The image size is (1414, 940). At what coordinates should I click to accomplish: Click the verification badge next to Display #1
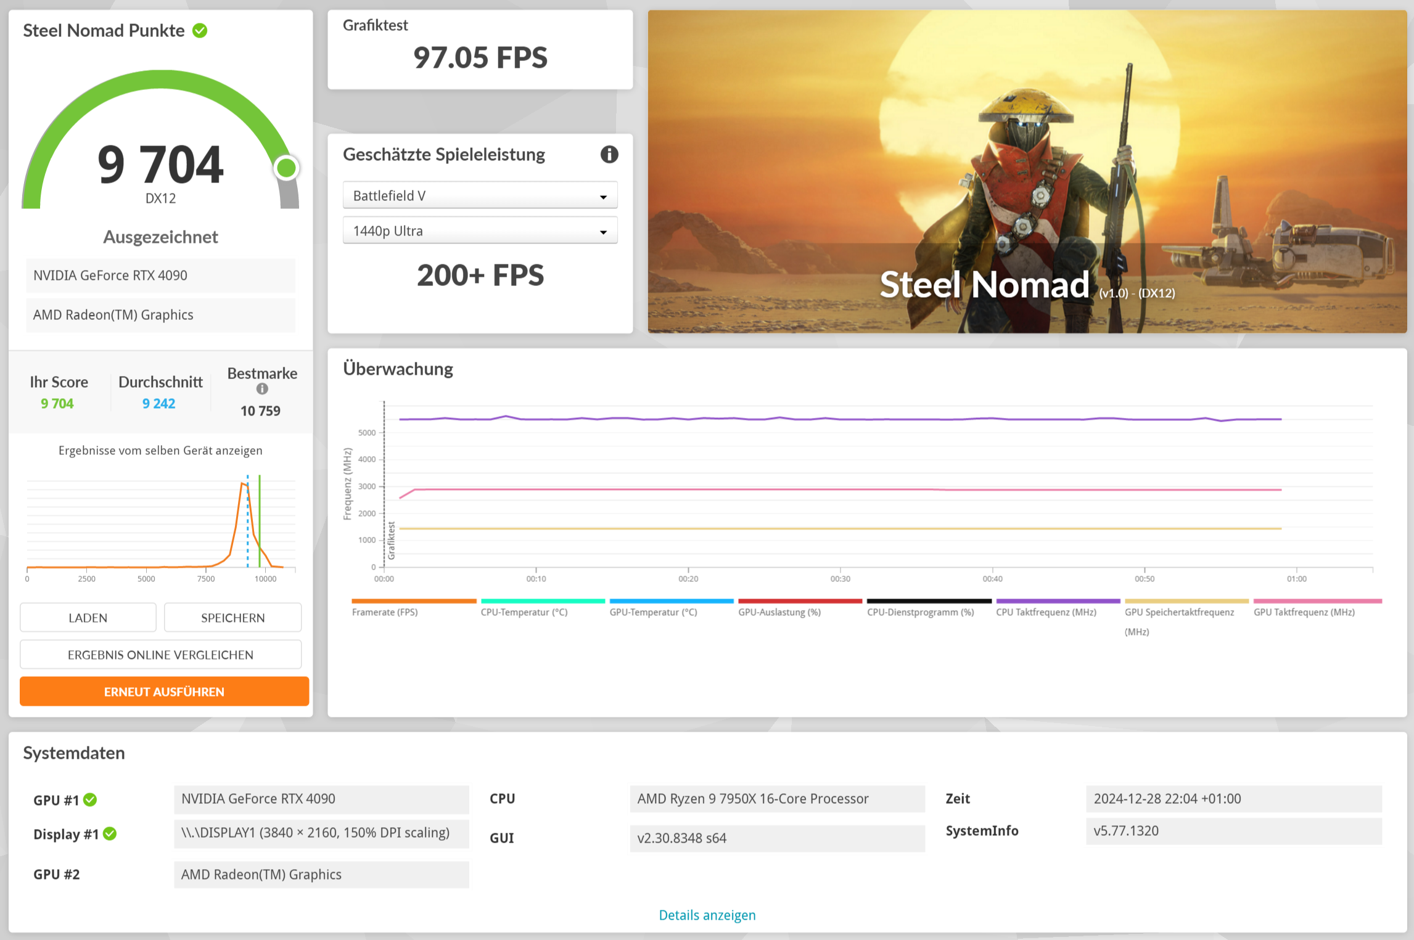coord(110,834)
